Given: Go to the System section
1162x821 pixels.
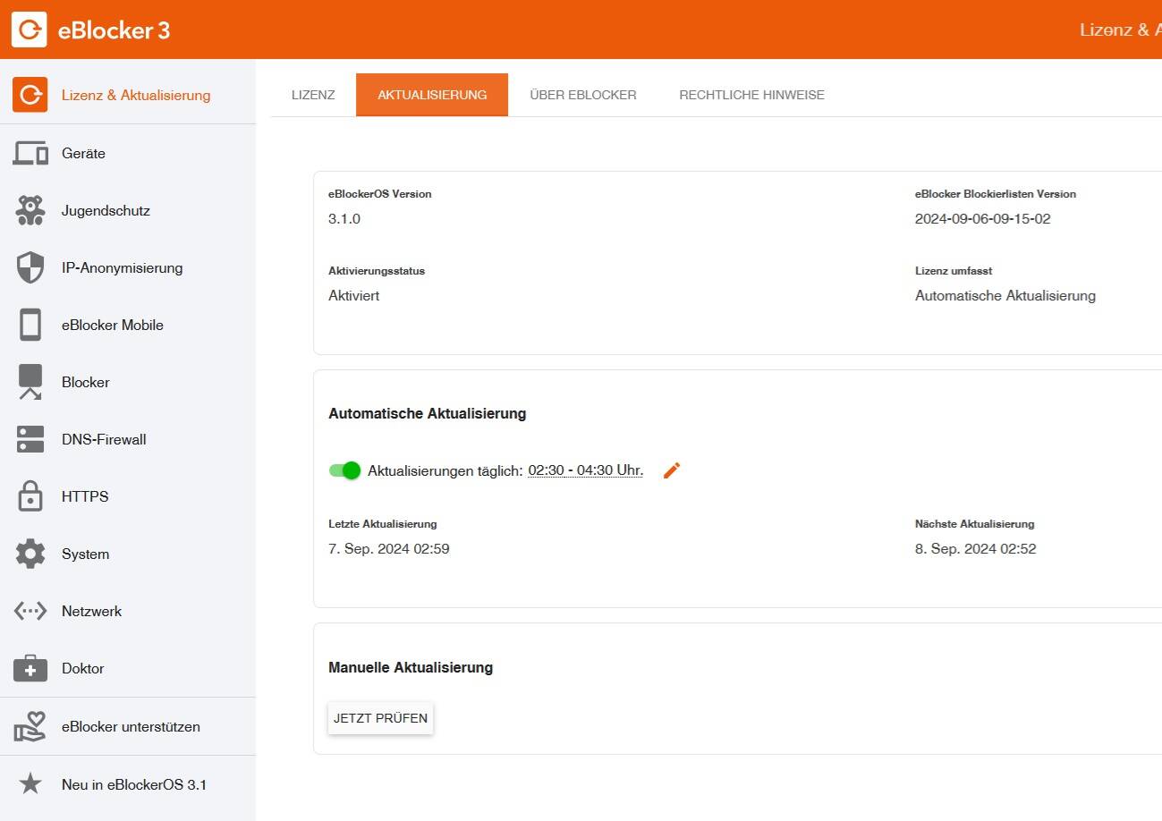Looking at the screenshot, I should (128, 554).
